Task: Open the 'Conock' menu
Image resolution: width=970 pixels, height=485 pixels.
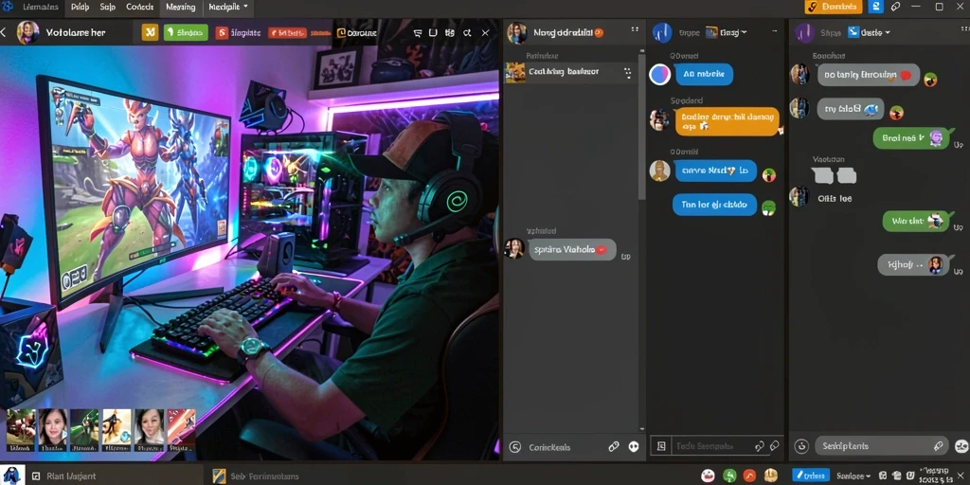Action: [x=140, y=8]
